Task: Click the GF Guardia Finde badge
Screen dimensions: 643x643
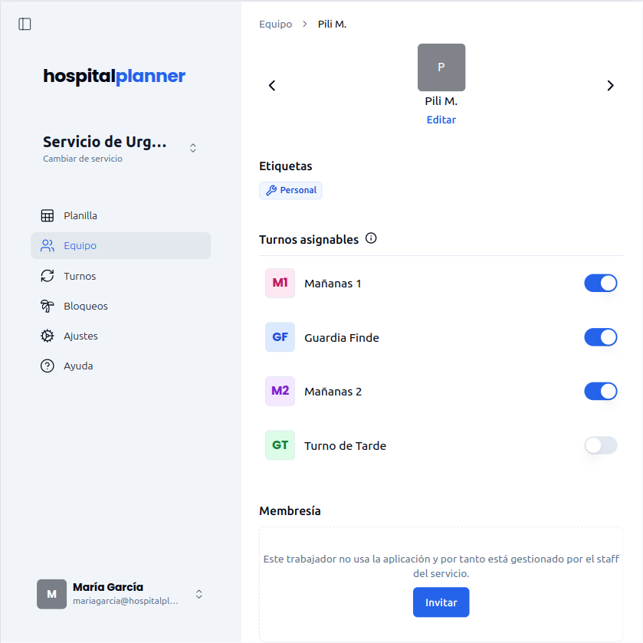Action: coord(280,337)
